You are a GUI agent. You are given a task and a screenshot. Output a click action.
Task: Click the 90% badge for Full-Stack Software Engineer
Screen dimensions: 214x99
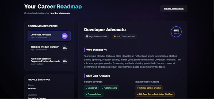pos(65,61)
